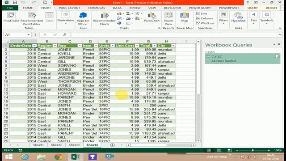Switch to the PAGE LAYOUT tab
The image size is (286, 161).
(70, 8)
